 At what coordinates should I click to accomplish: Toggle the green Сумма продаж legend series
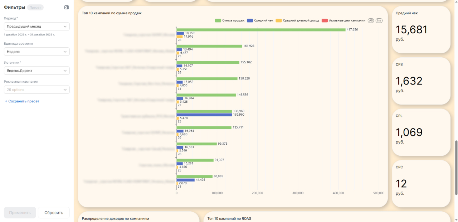coord(230,20)
